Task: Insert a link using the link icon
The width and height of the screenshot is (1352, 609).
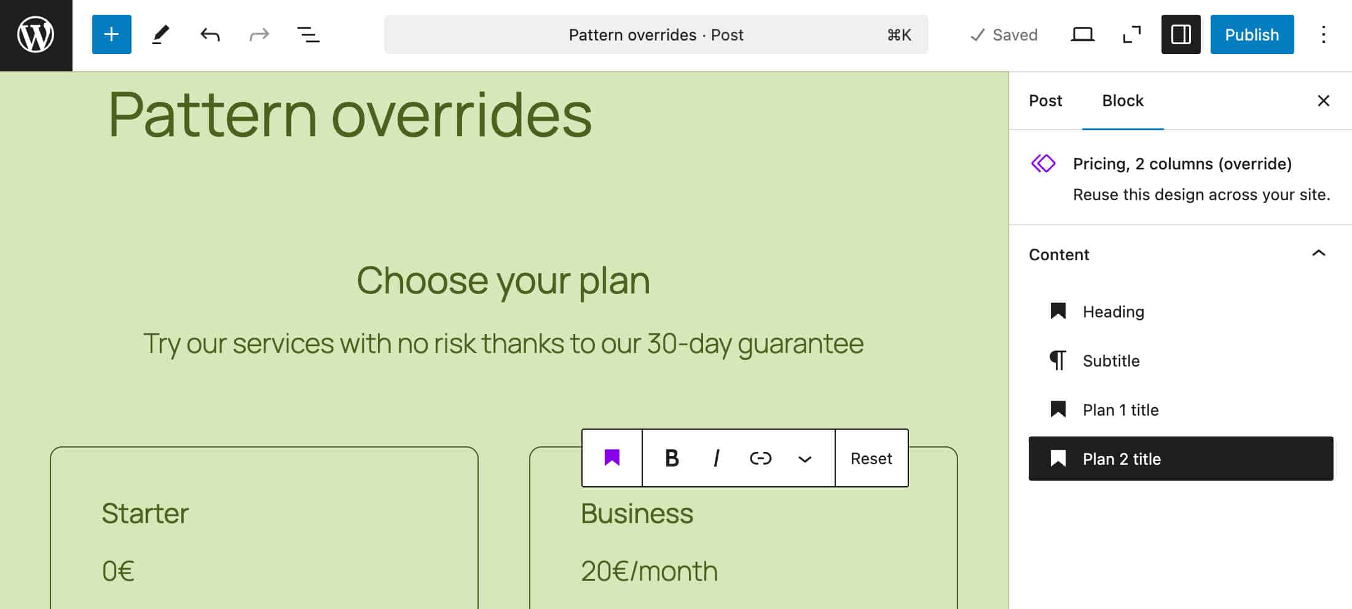Action: click(x=760, y=458)
